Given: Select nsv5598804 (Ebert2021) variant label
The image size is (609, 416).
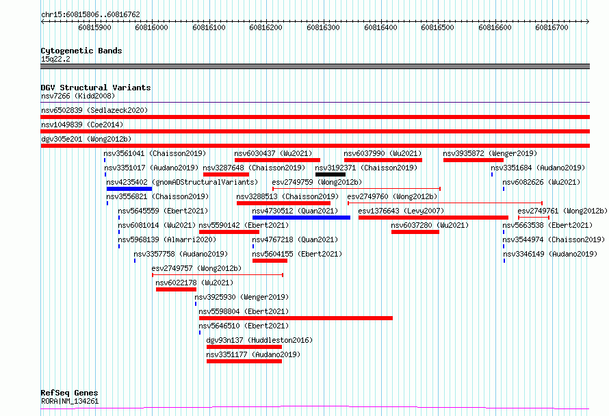Looking at the screenshot, I should [244, 311].
